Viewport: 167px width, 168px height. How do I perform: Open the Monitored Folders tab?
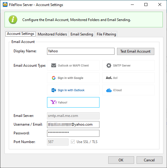click(x=52, y=34)
